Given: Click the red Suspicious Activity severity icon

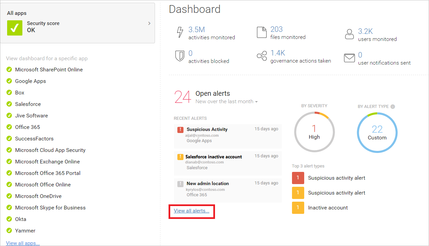Looking at the screenshot, I should (x=180, y=130).
